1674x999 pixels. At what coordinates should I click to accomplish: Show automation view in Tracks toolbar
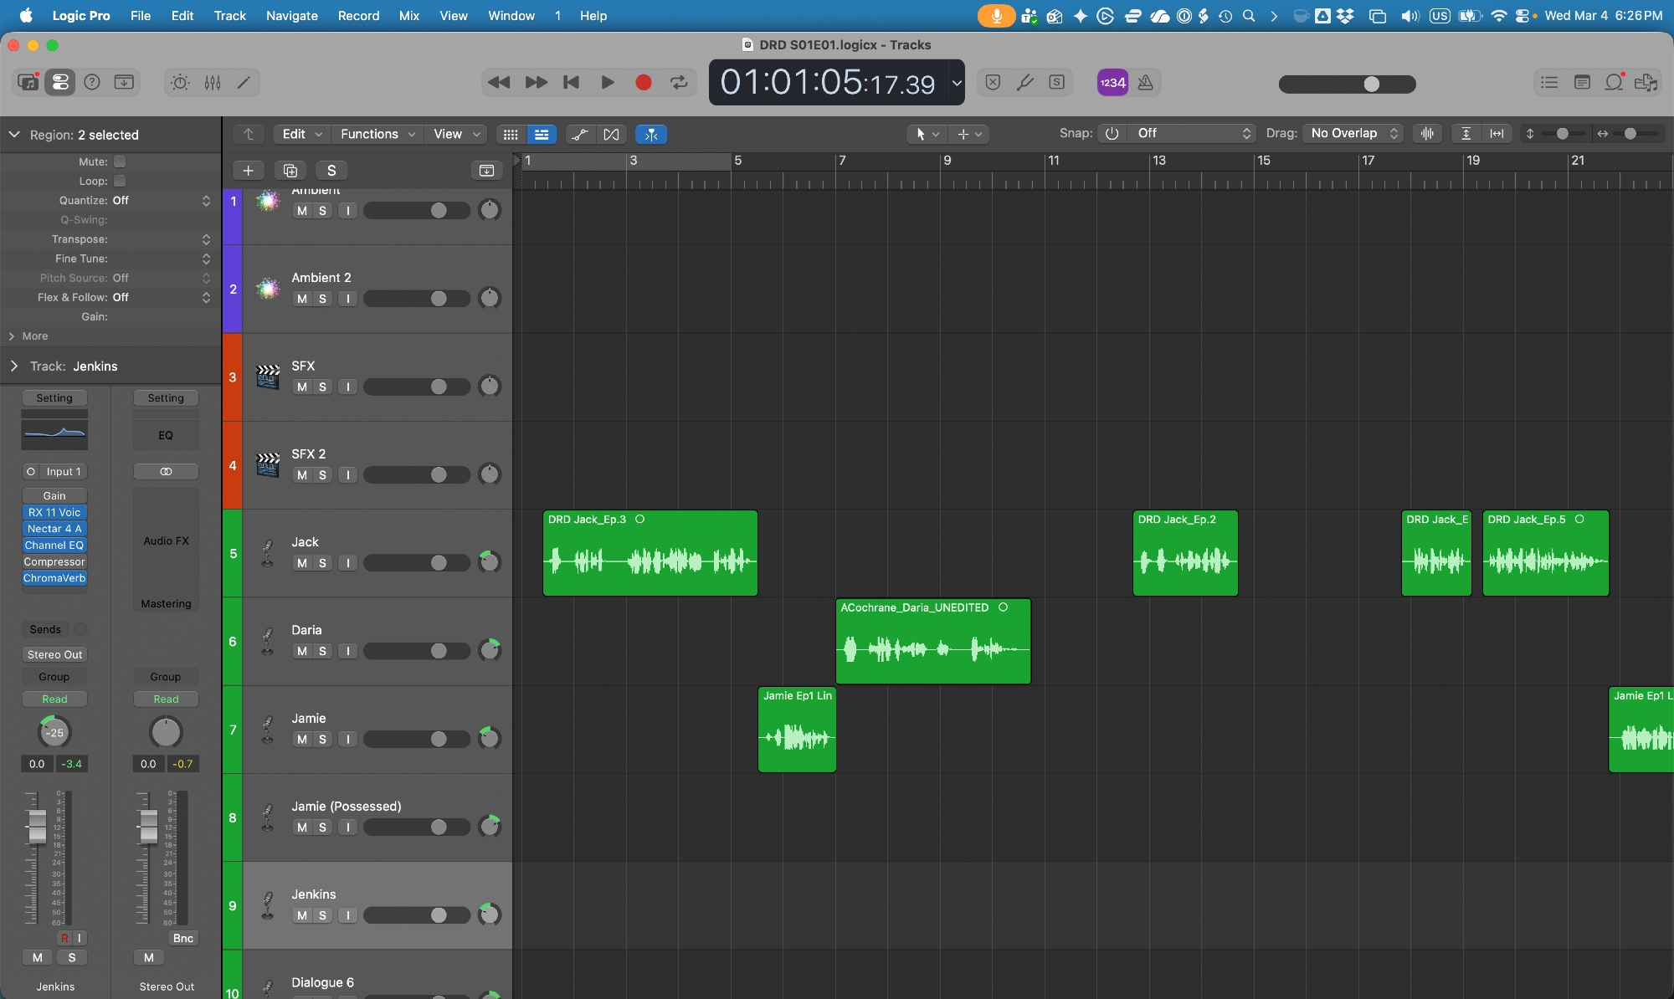579,134
